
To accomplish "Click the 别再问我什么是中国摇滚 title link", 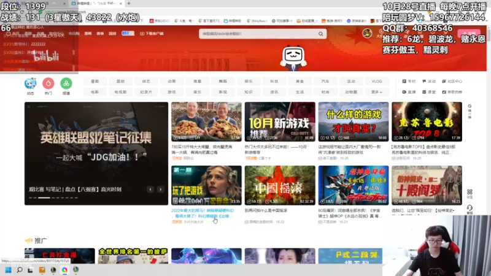I will [266, 210].
